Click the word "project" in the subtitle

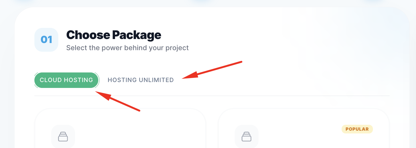[x=177, y=48]
